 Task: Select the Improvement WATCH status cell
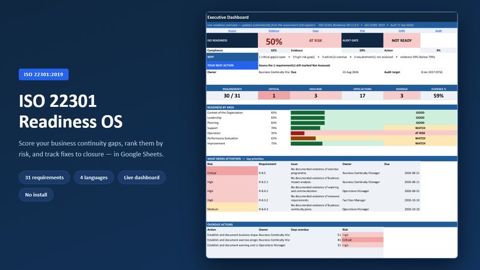click(x=420, y=143)
